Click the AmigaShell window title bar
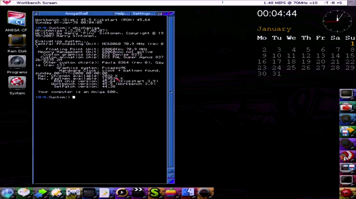 pyautogui.click(x=76, y=14)
